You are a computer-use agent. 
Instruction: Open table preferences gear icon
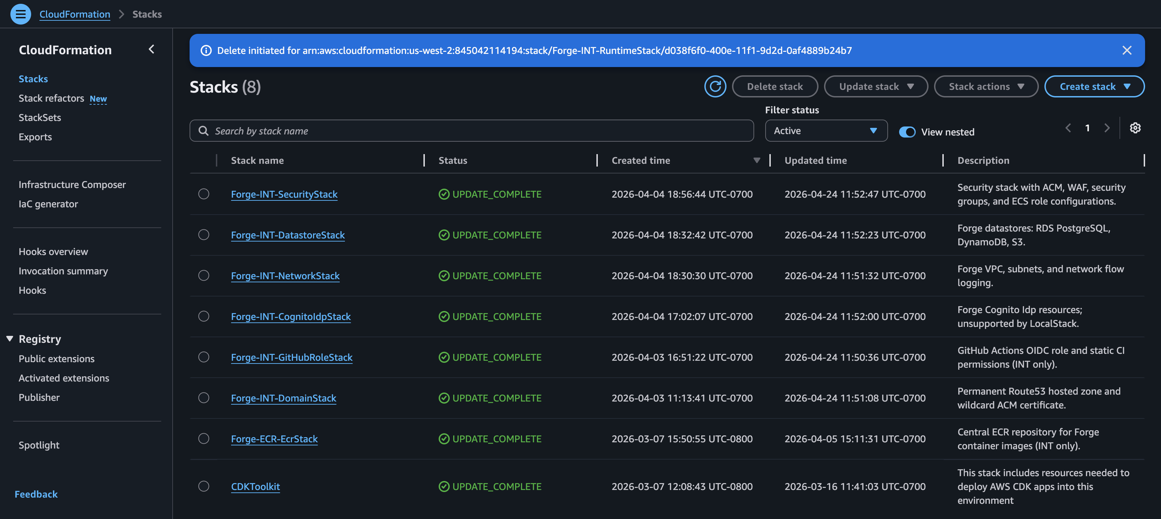click(x=1135, y=128)
